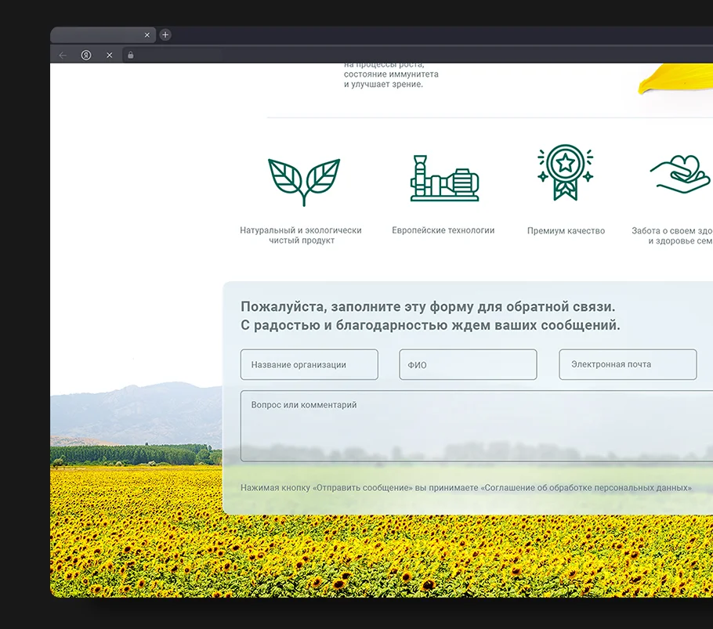This screenshot has width=713, height=629.
Task: Select the 'Пожалуйста, заполните эту форму' heading
Action: [x=428, y=307]
